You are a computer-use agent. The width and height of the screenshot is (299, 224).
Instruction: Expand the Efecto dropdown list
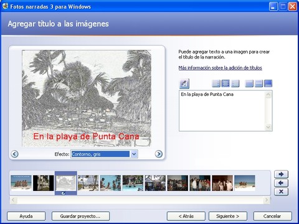[134, 154]
